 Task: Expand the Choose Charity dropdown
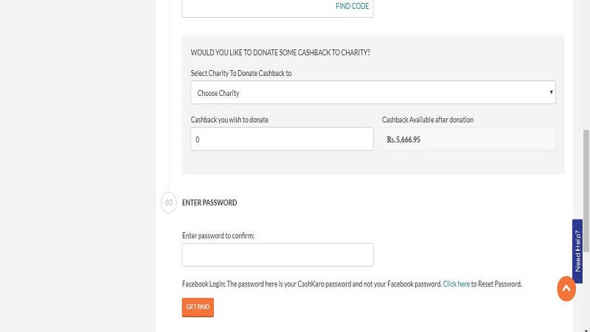[x=372, y=93]
